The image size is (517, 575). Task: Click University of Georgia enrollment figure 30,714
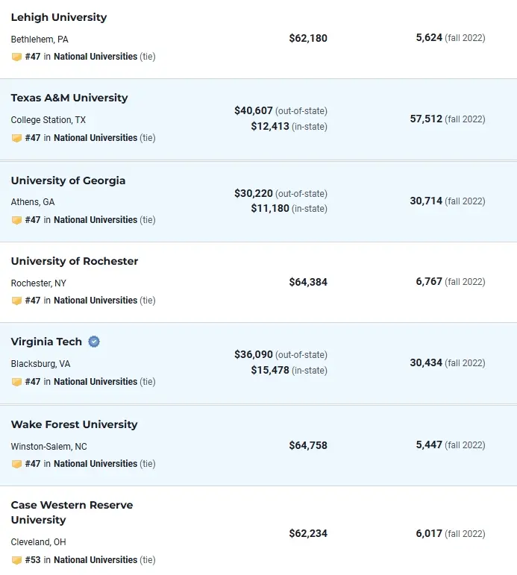tap(426, 201)
